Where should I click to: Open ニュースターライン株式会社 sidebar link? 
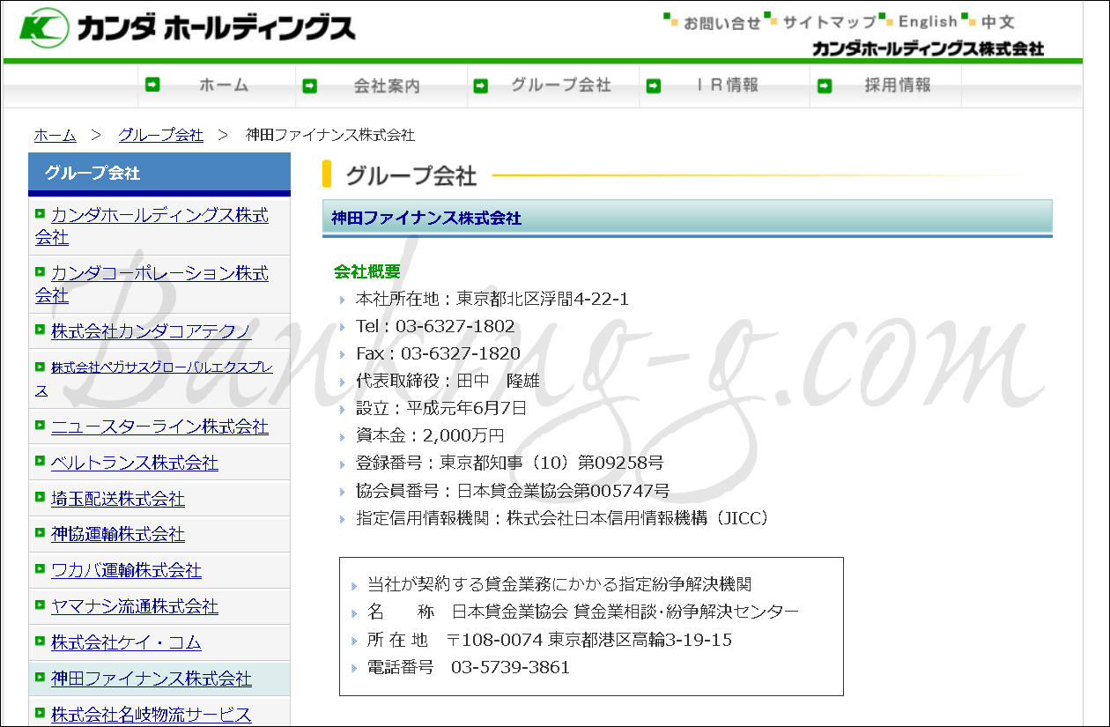coord(159,427)
